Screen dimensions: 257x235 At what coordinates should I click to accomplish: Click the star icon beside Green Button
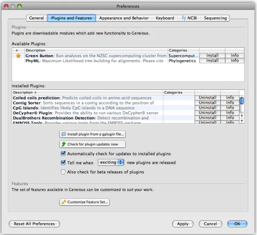coord(18,56)
